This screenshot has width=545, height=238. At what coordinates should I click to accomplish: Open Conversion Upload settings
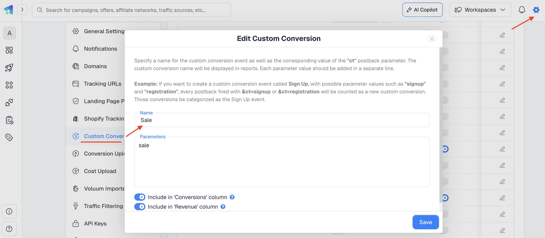click(98, 154)
